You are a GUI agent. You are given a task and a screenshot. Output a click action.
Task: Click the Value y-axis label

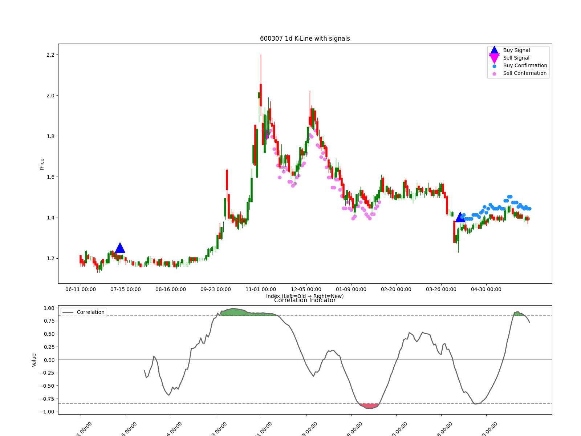[34, 360]
